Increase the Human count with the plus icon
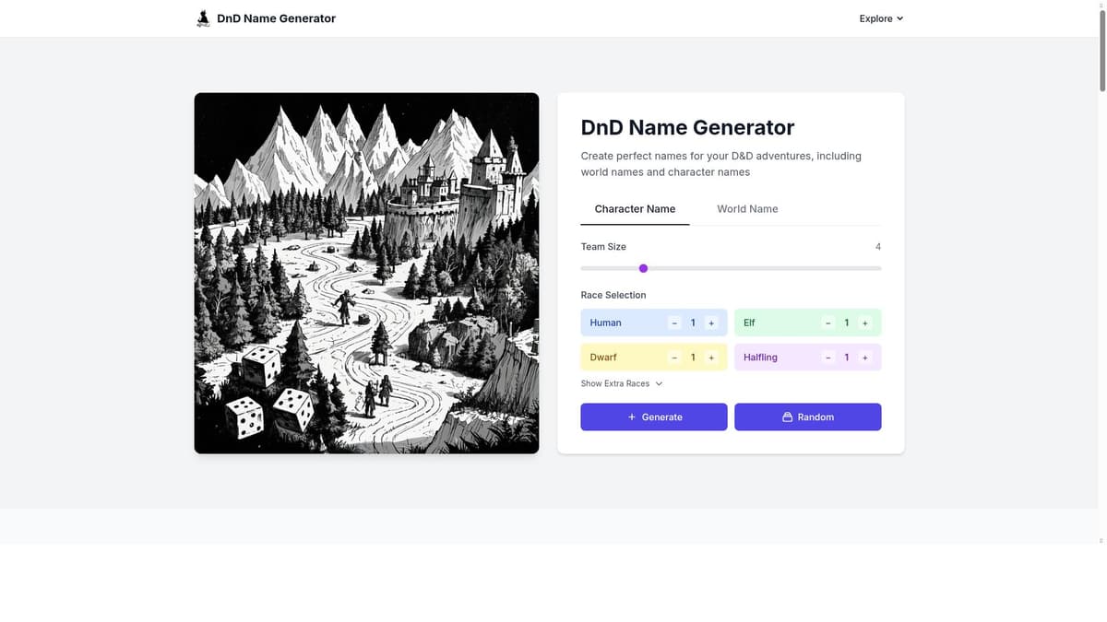 click(710, 323)
